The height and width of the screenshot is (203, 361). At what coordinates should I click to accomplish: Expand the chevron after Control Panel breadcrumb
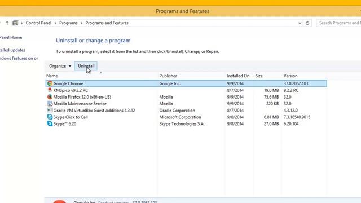55,23
